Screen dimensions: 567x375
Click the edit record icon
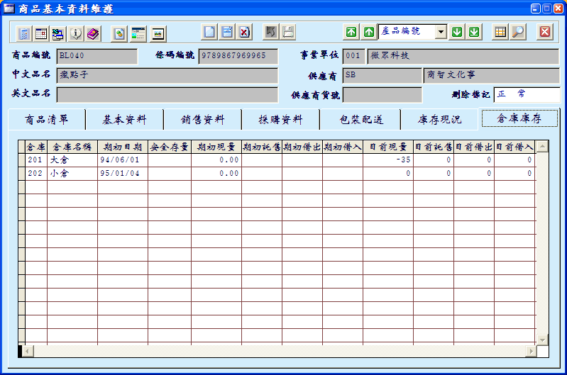(x=227, y=32)
